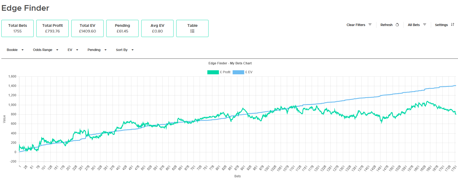Click the Table list icon

192,31
